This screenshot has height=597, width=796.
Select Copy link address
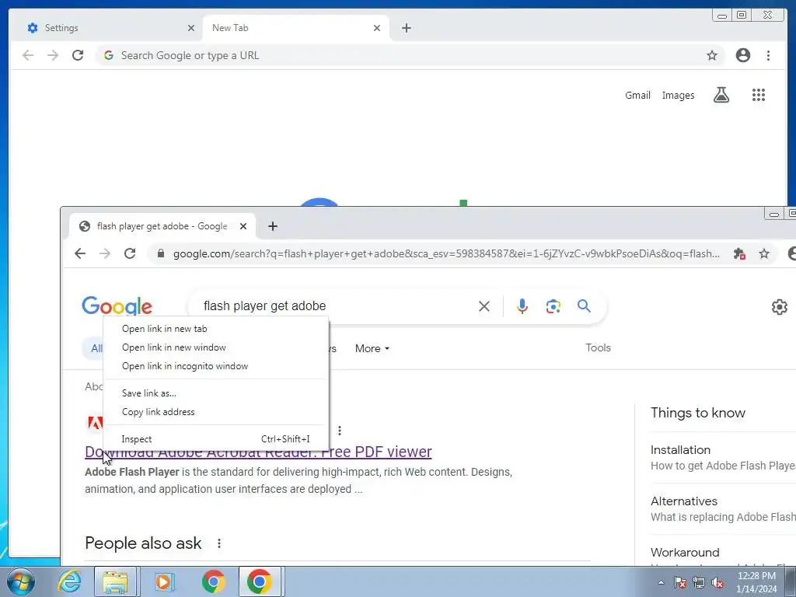pos(216,412)
